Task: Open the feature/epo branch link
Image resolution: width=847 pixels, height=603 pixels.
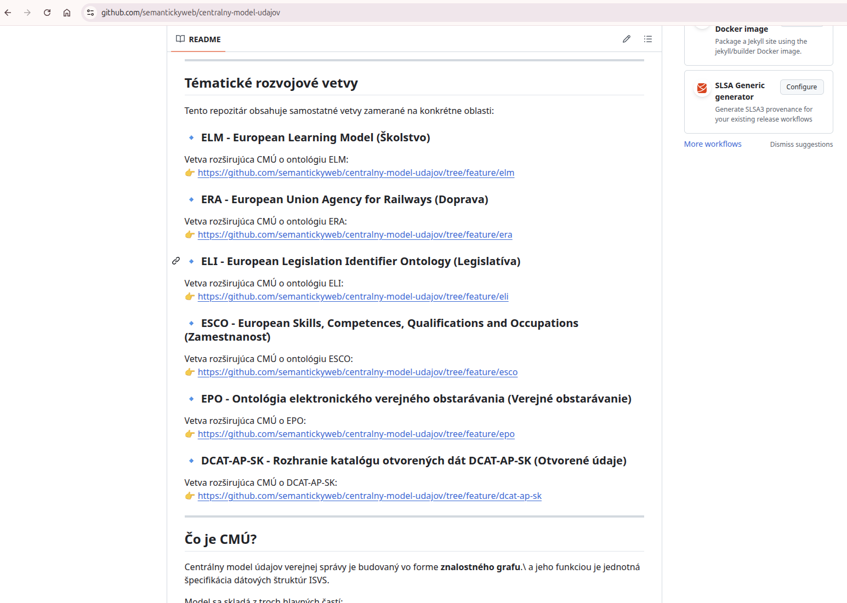Action: (356, 434)
